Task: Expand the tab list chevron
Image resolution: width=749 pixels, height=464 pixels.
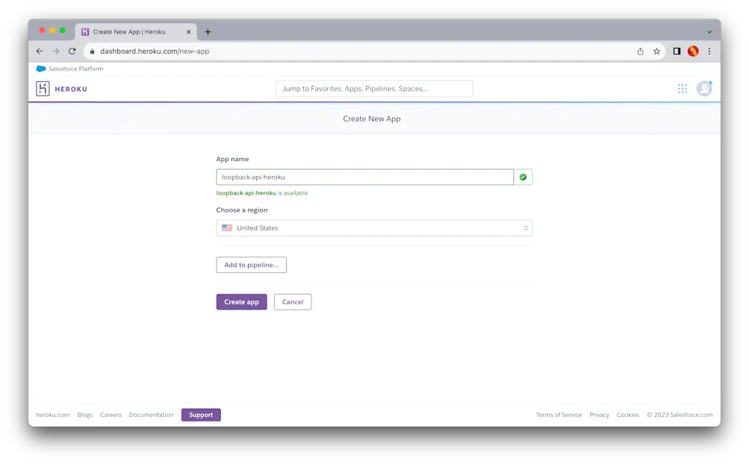Action: (x=708, y=31)
